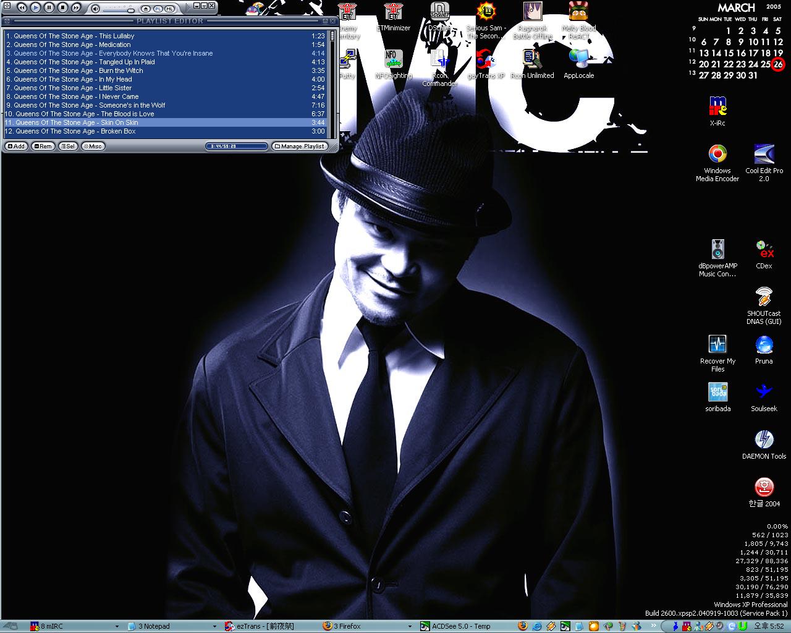Open the playlist Sel selection menu

(68, 147)
